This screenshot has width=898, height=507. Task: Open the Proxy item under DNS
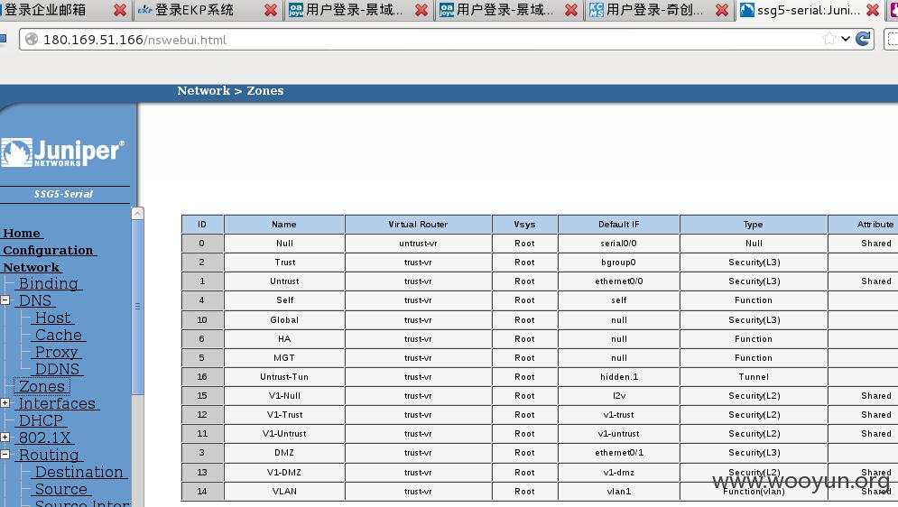pos(57,352)
